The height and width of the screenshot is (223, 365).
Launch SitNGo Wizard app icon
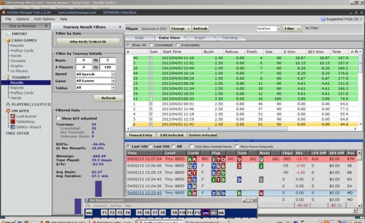(x=13, y=127)
